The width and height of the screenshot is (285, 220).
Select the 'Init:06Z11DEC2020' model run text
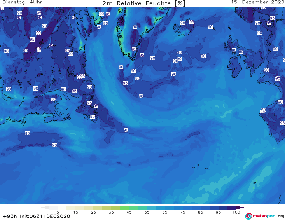tap(45, 216)
